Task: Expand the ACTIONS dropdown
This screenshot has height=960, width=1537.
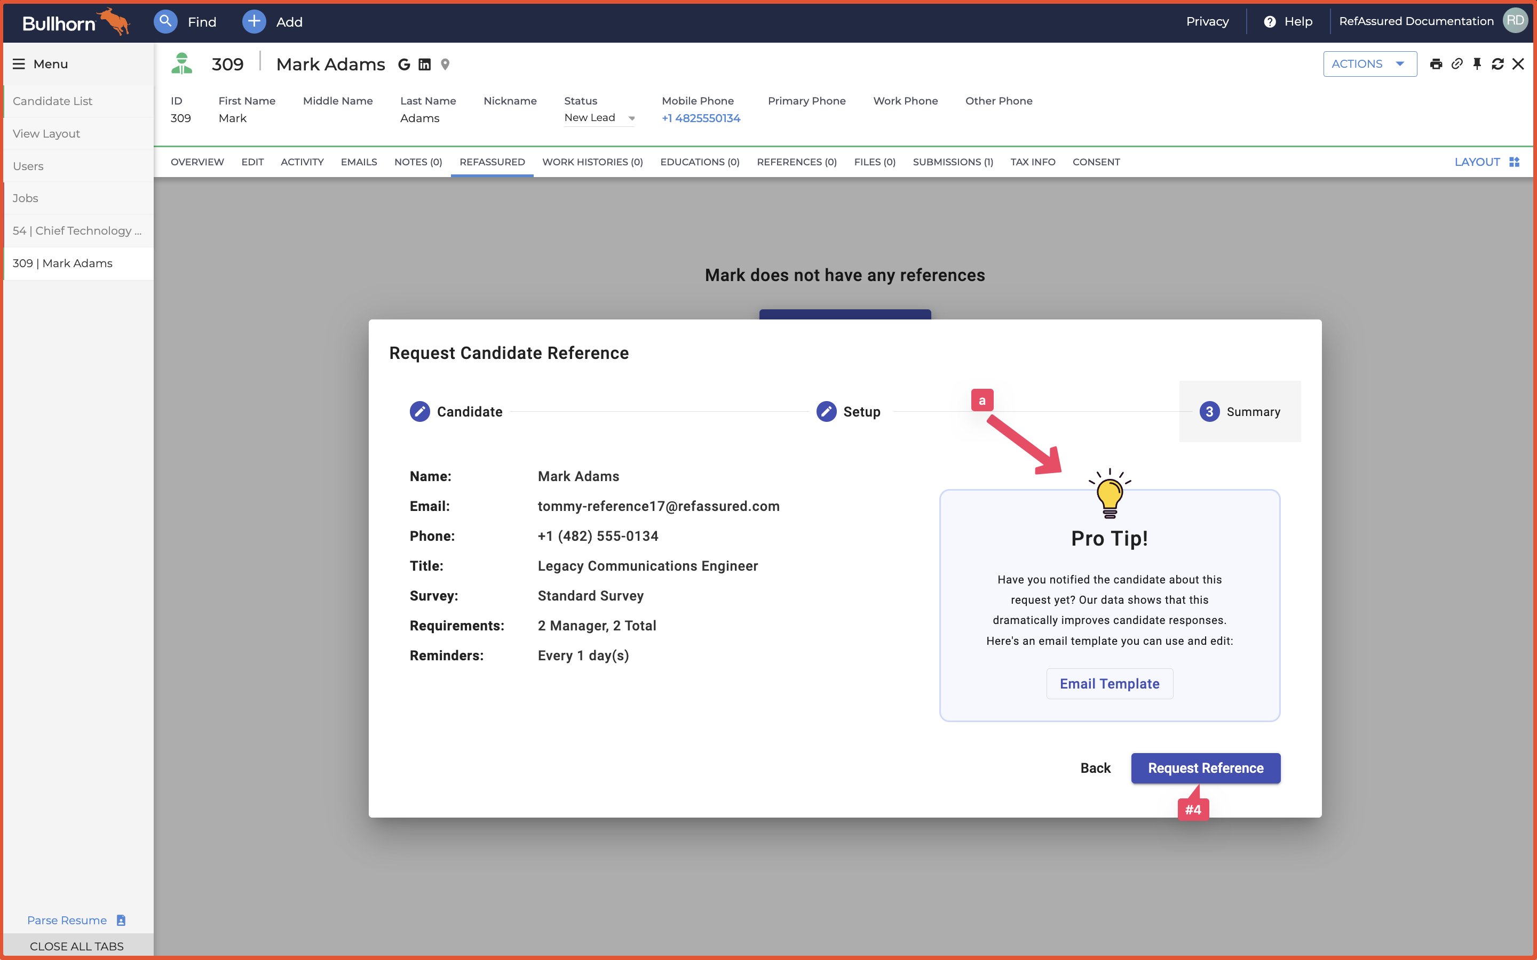Action: coord(1369,63)
